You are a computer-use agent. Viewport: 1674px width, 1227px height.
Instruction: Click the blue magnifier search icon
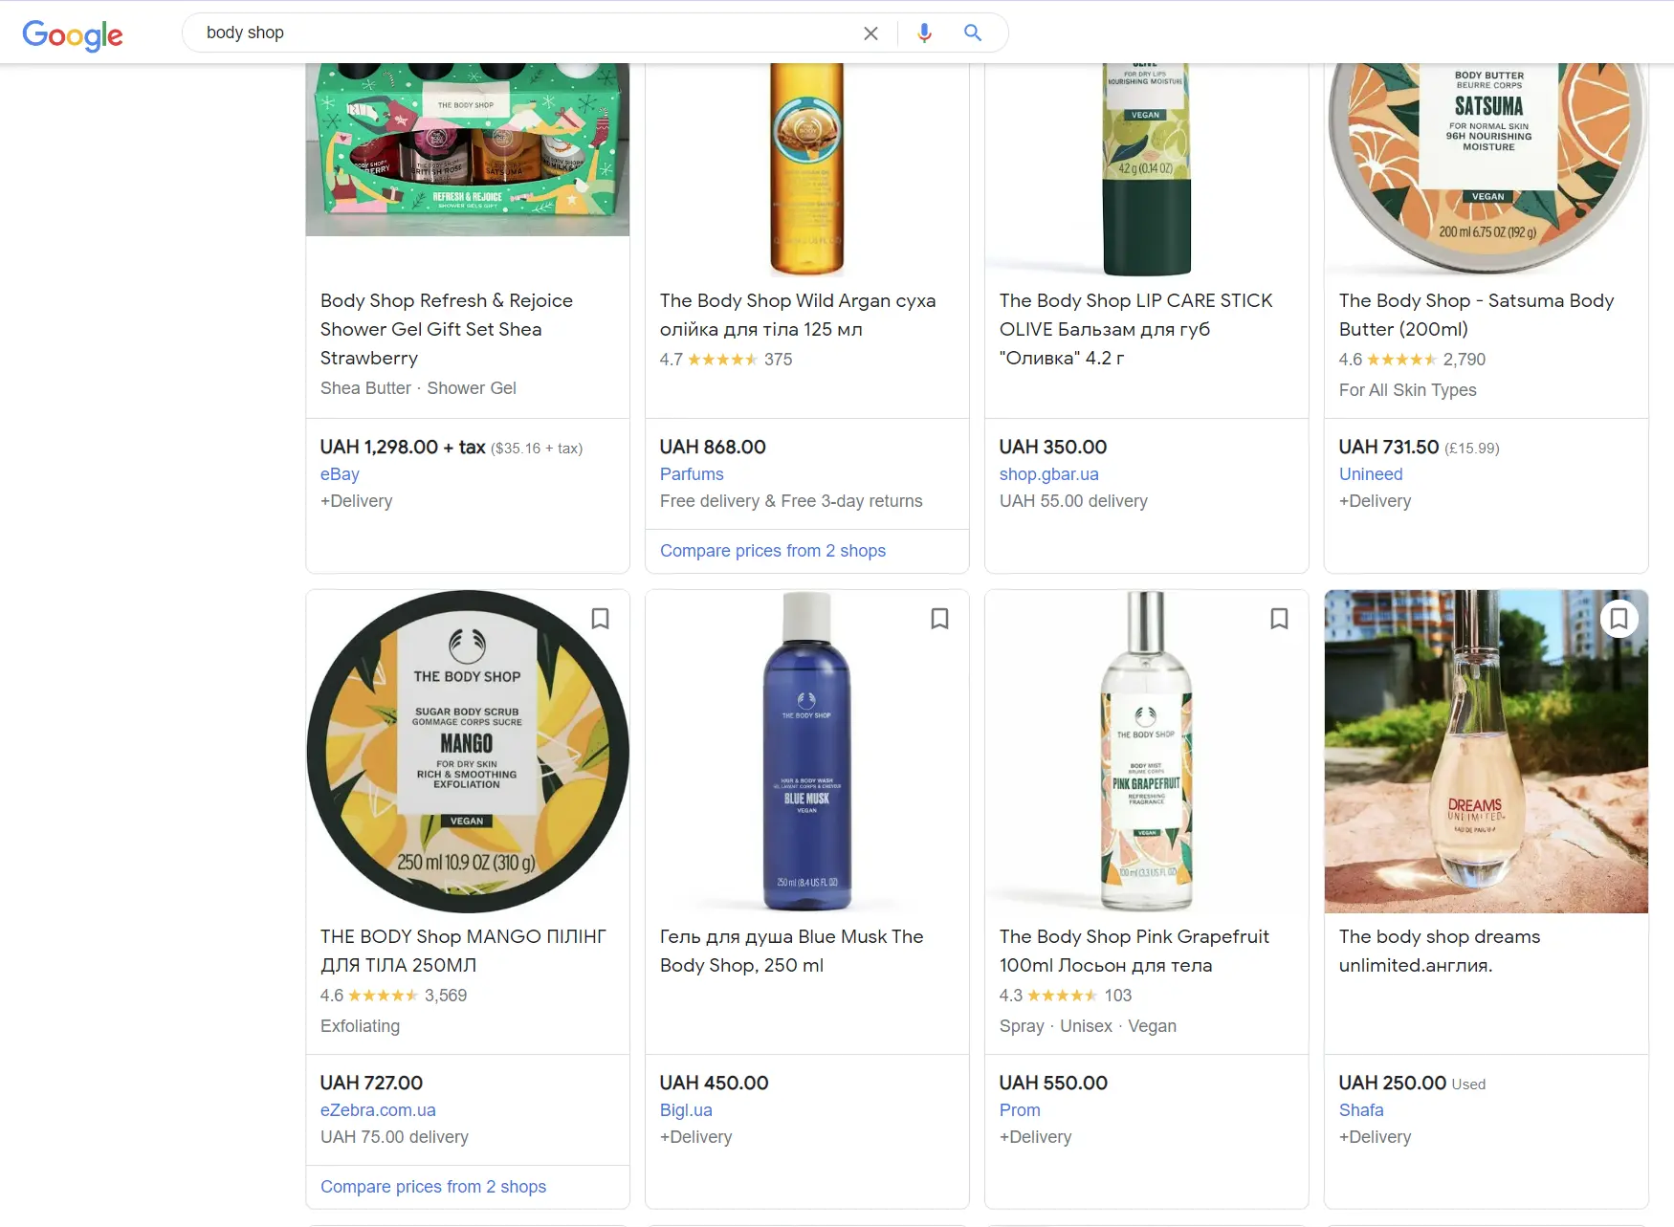click(973, 33)
